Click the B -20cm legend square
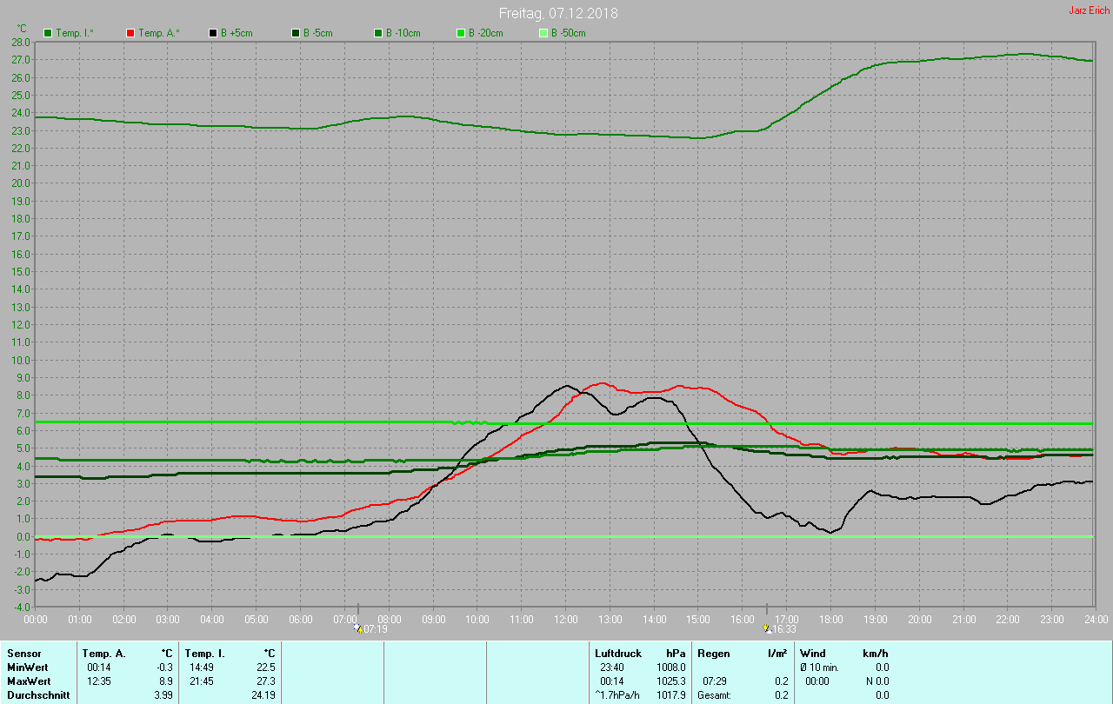The height and width of the screenshot is (704, 1113). coord(461,33)
